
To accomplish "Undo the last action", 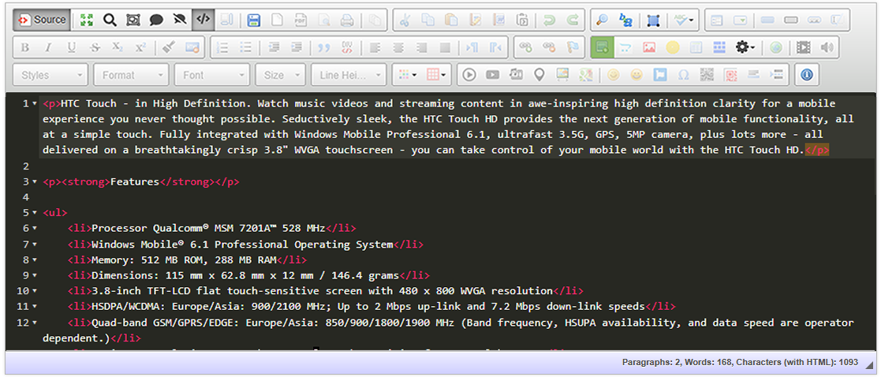I will [x=549, y=20].
